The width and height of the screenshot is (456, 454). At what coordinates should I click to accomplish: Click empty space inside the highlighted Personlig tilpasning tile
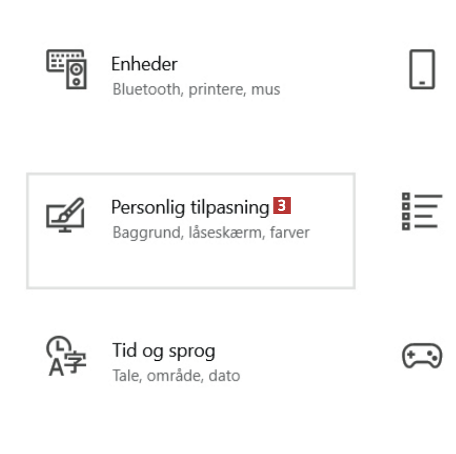pos(197,266)
